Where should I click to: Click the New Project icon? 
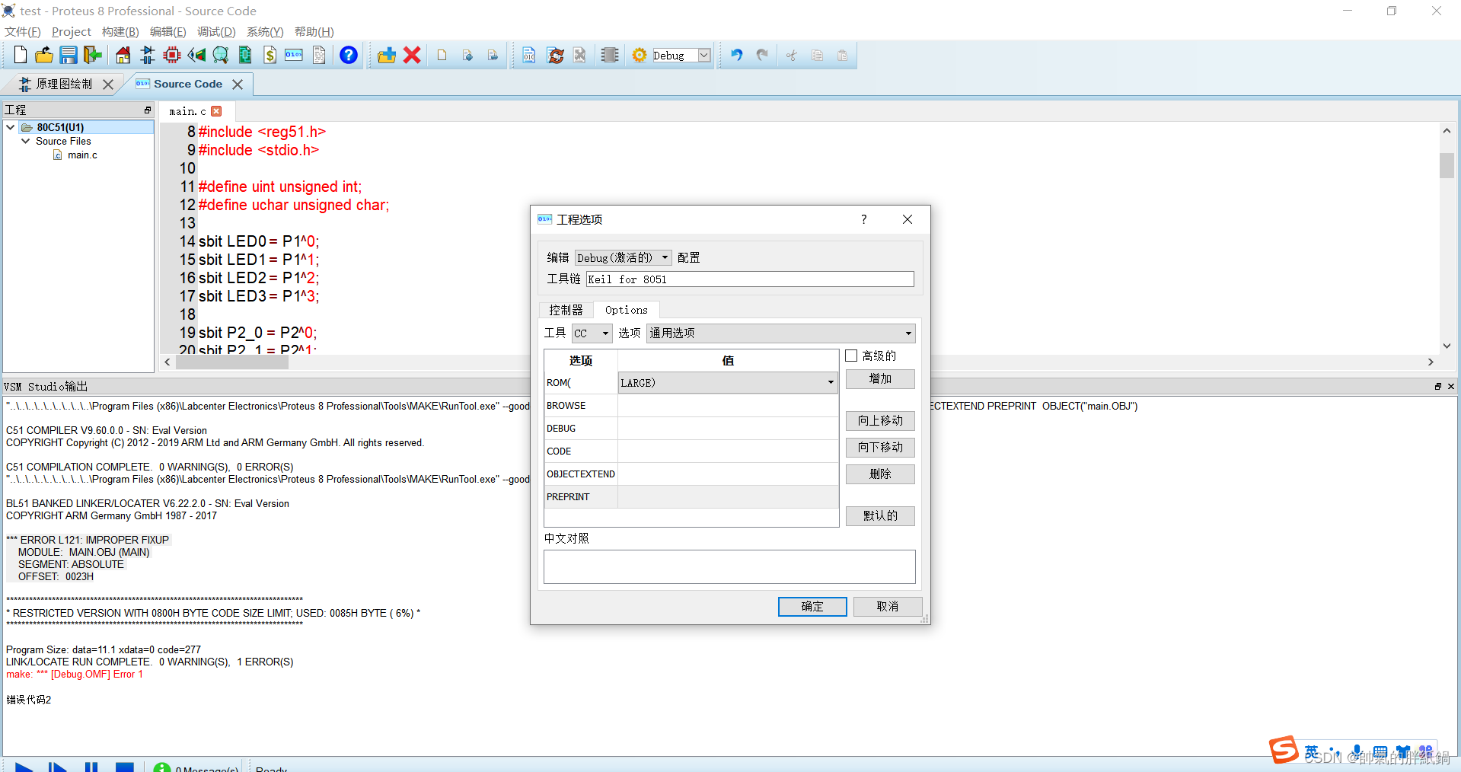tap(21, 55)
